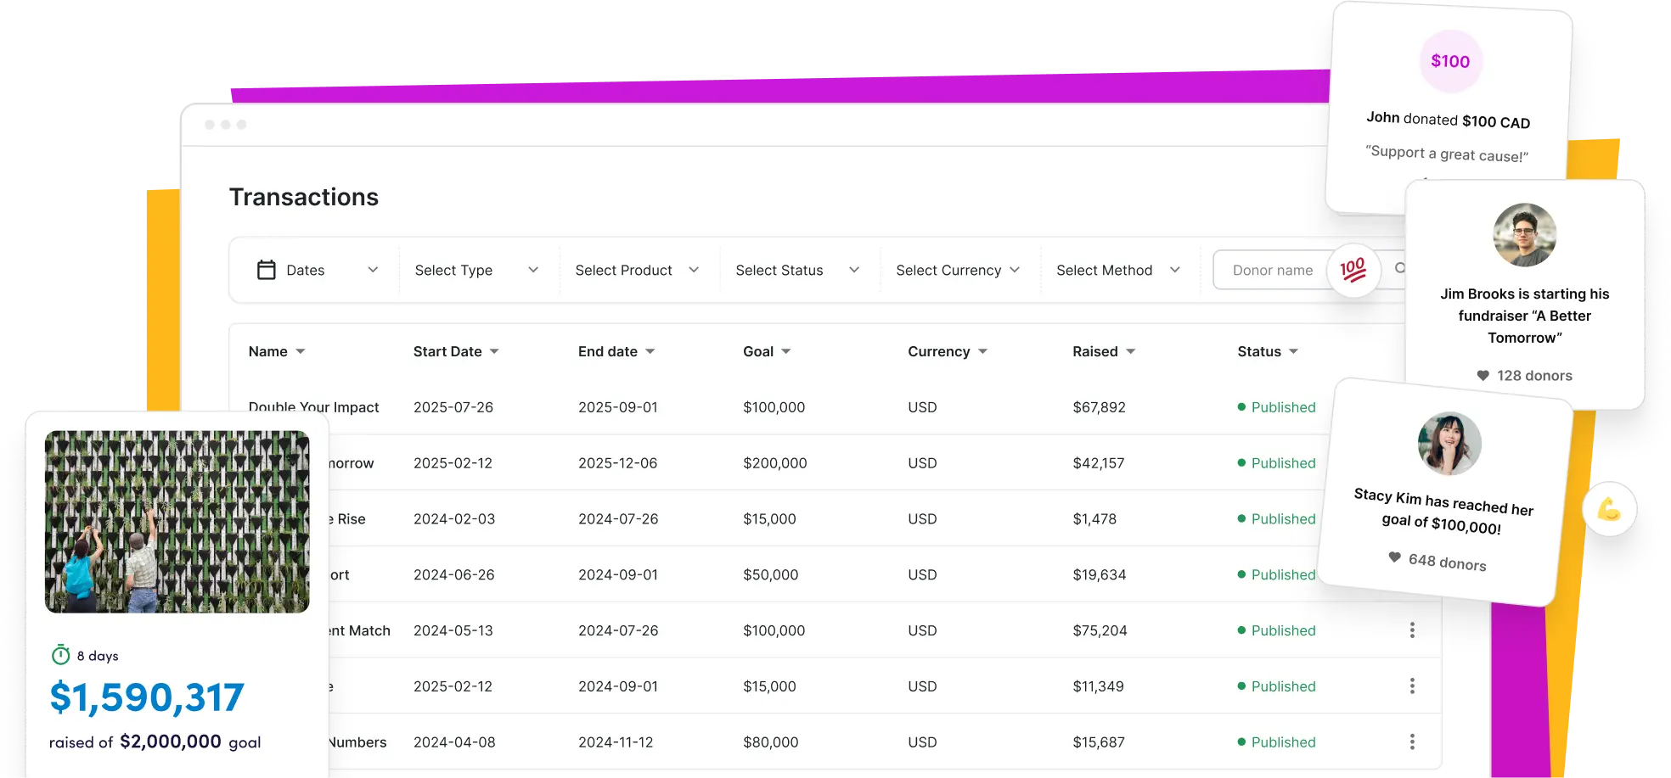The height and width of the screenshot is (778, 1671).
Task: Sort by the Raised column header
Action: point(1103,351)
